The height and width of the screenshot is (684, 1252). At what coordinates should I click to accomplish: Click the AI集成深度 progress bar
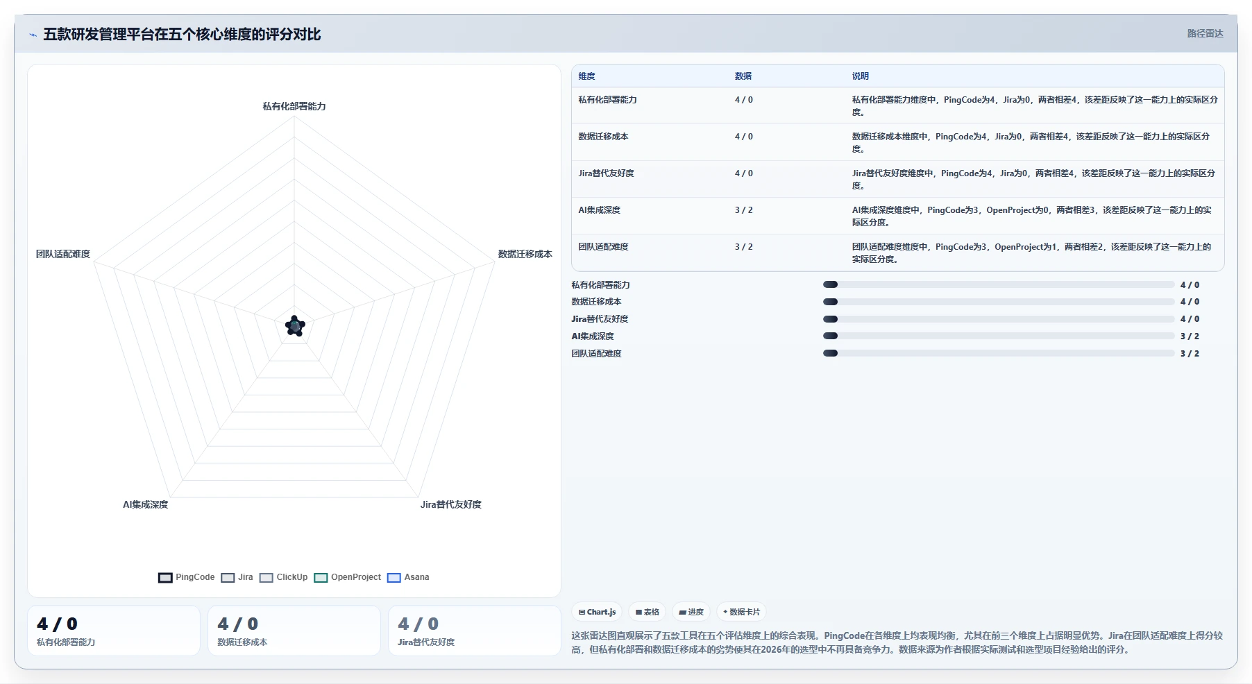pyautogui.click(x=999, y=336)
